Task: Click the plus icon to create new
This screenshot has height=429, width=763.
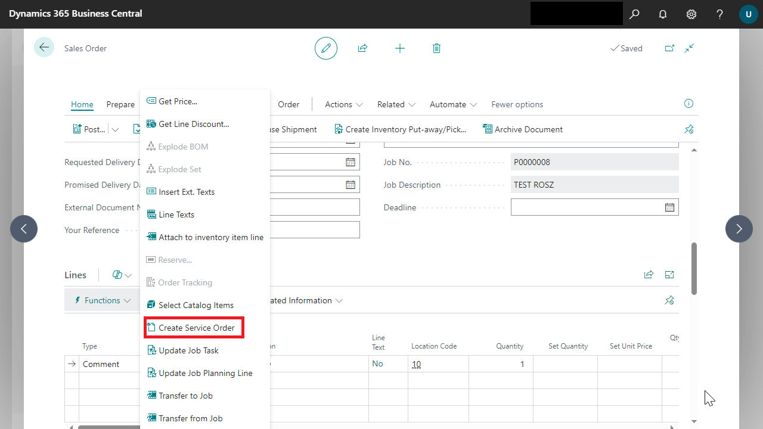Action: [400, 48]
